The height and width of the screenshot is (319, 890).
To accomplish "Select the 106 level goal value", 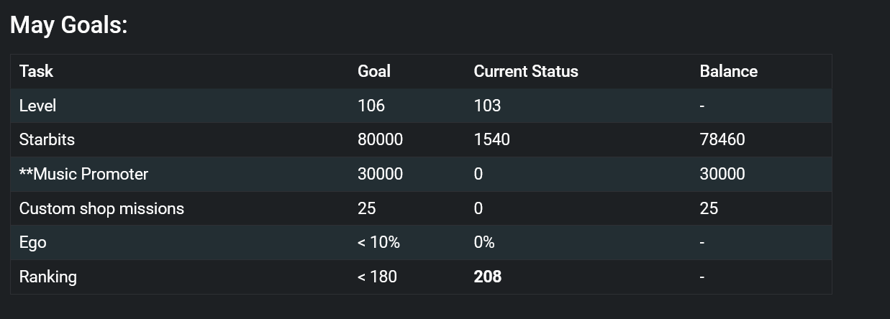I will coord(371,106).
